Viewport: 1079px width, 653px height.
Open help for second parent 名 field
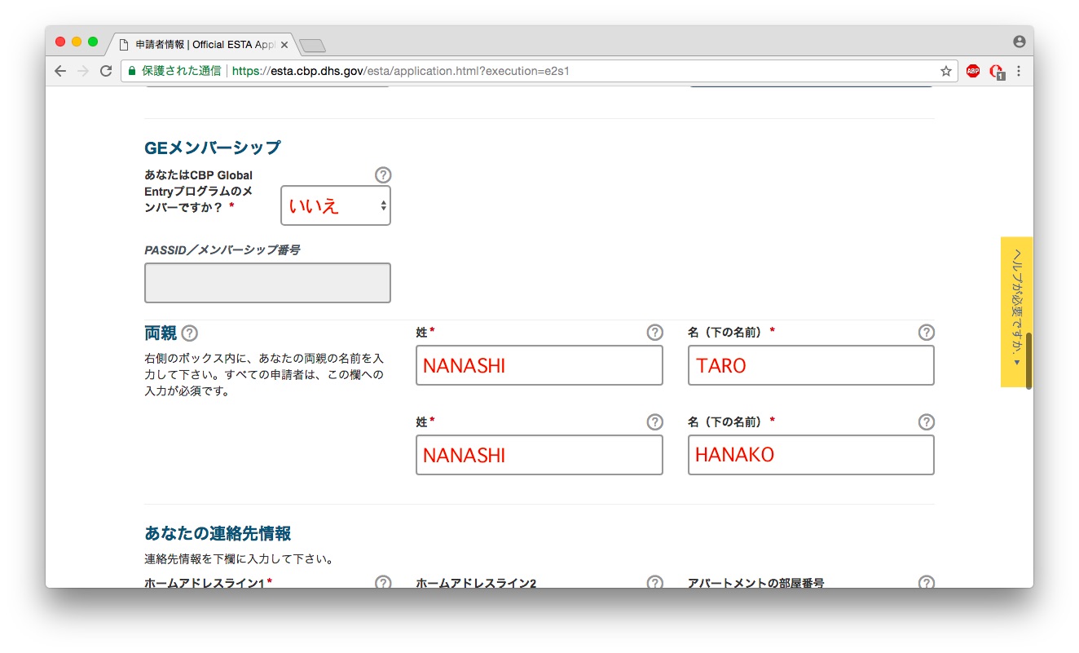[x=926, y=422]
